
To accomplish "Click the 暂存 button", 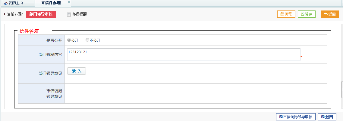I will [307, 14].
